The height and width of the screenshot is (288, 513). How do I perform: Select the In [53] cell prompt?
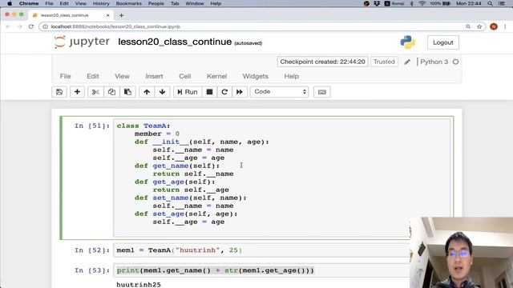92,270
